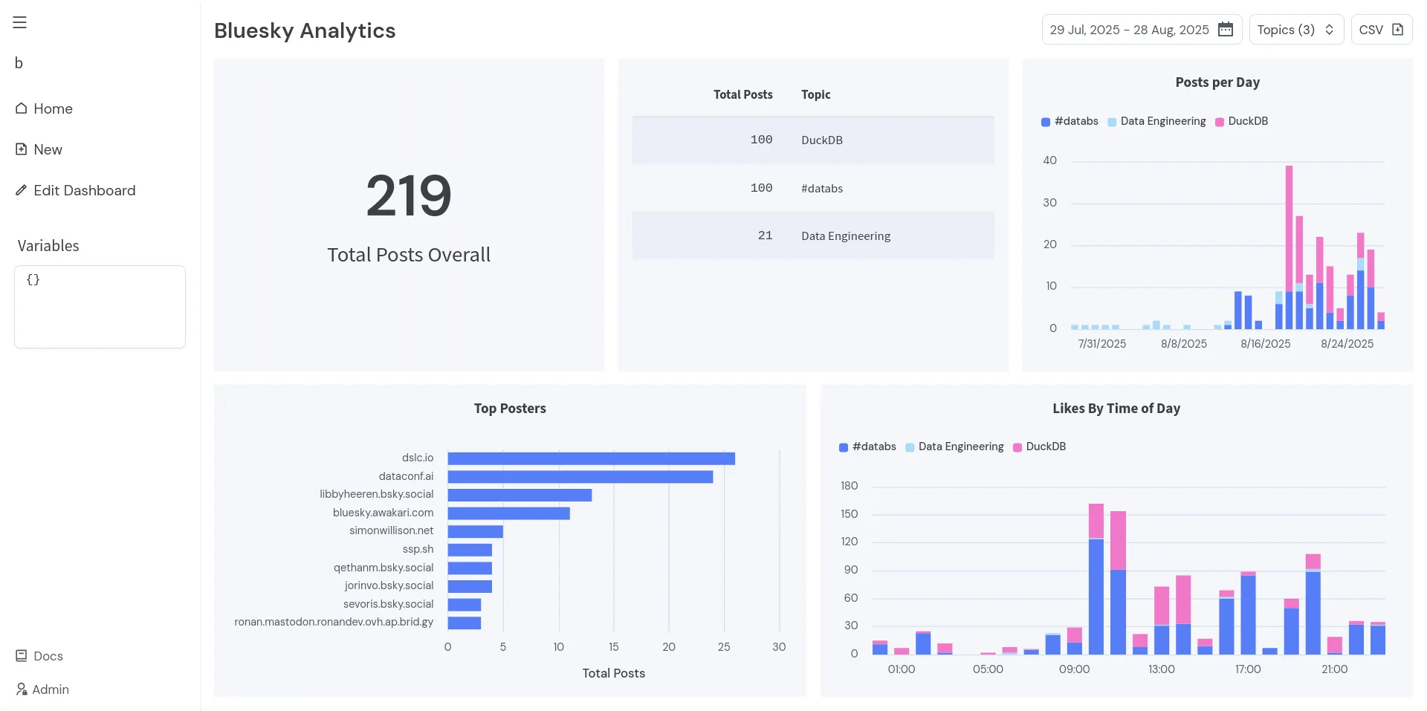
Task: Go to Docs in the sidebar
Action: pyautogui.click(x=48, y=656)
